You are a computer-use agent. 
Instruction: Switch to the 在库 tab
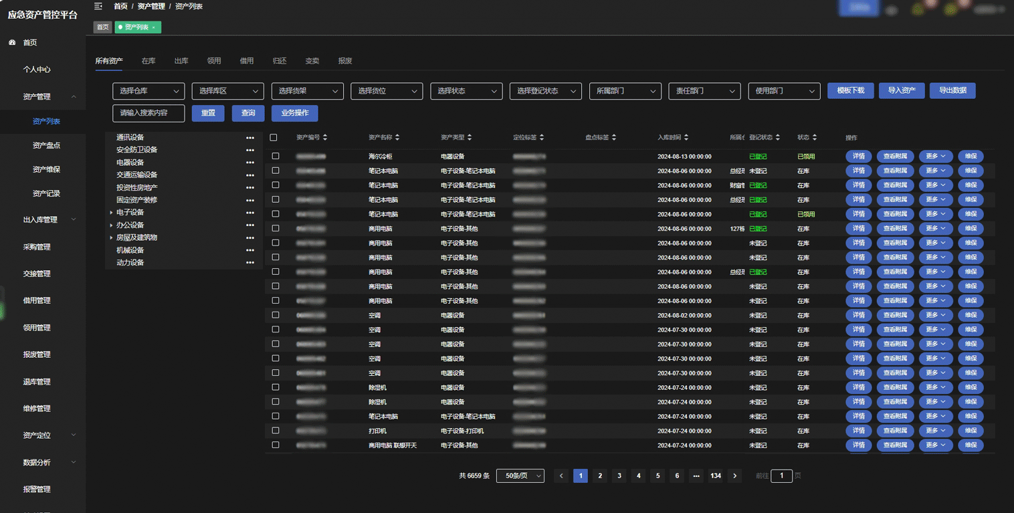coord(148,61)
